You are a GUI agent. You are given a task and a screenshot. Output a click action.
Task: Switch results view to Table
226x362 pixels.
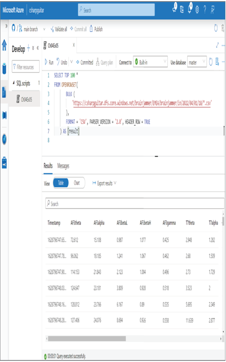[61, 183]
